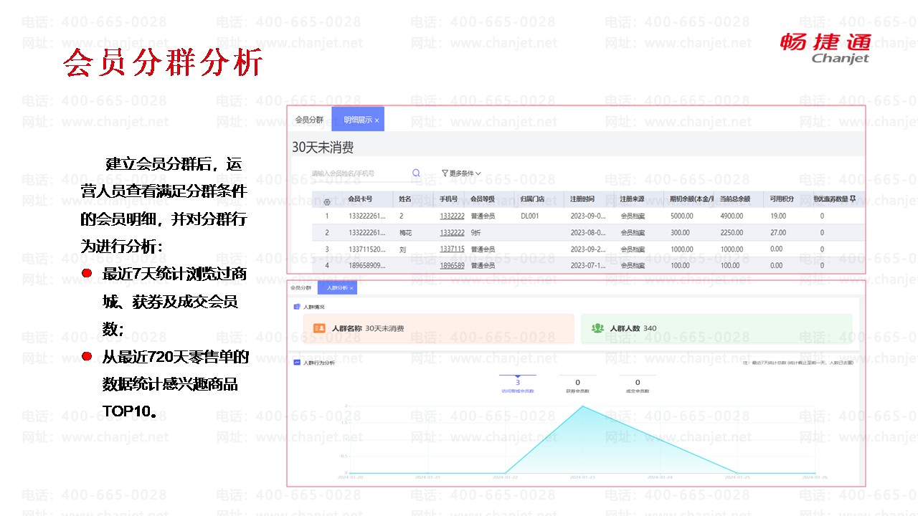Select the 人群分析 tab
918x516 pixels.
click(337, 287)
